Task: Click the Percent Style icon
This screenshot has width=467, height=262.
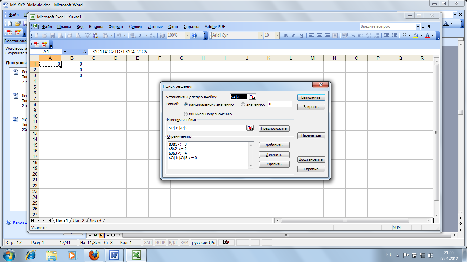Action: (353, 35)
